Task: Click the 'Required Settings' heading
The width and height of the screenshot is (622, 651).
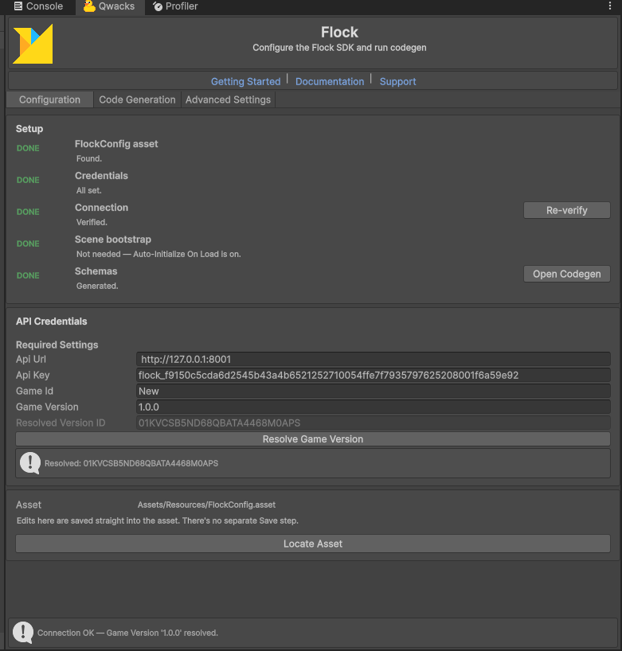Action: point(57,345)
